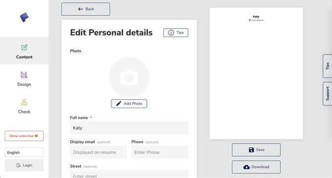
Task: Open the vertical Tips side tab
Action: click(x=328, y=66)
